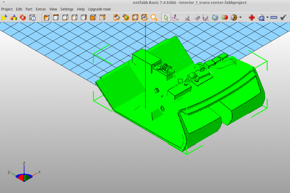Open project file with folder icon
Viewport: 290px width, 193px height.
pyautogui.click(x=4, y=18)
